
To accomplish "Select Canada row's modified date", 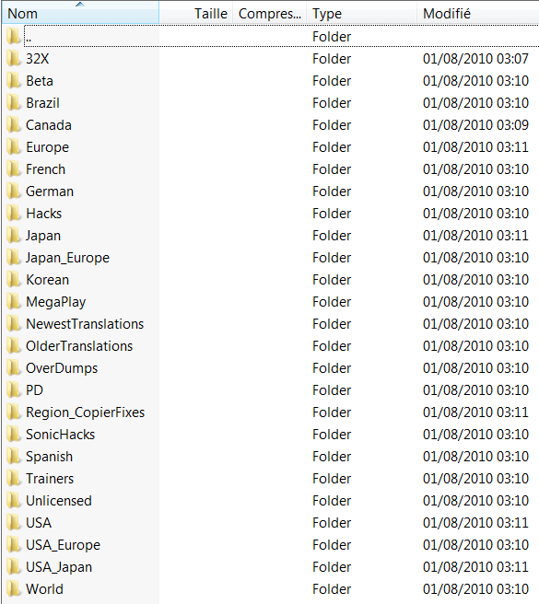I will click(475, 125).
